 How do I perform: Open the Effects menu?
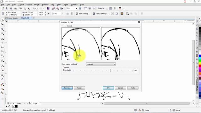tap(37, 5)
